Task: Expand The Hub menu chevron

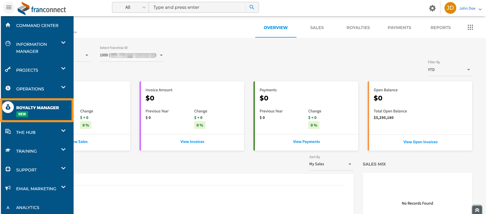Action: point(63,131)
